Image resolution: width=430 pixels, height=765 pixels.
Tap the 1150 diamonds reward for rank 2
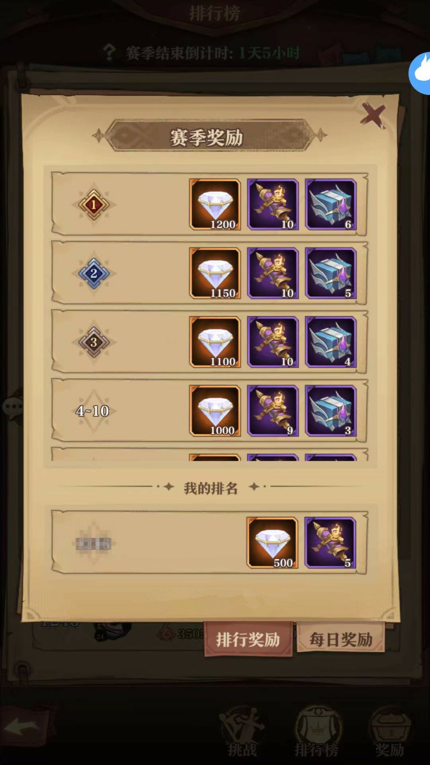[215, 273]
